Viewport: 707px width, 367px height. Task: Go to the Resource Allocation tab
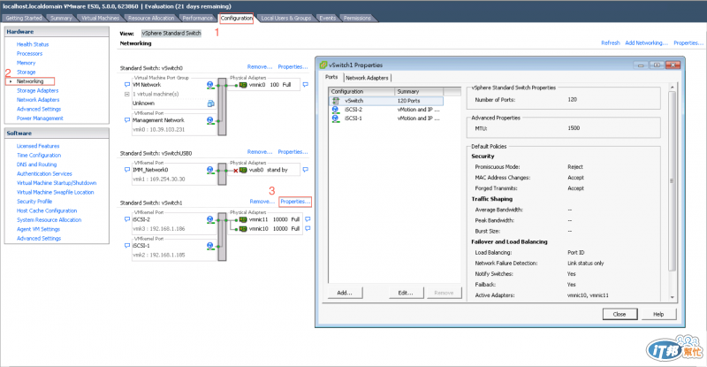coord(150,18)
